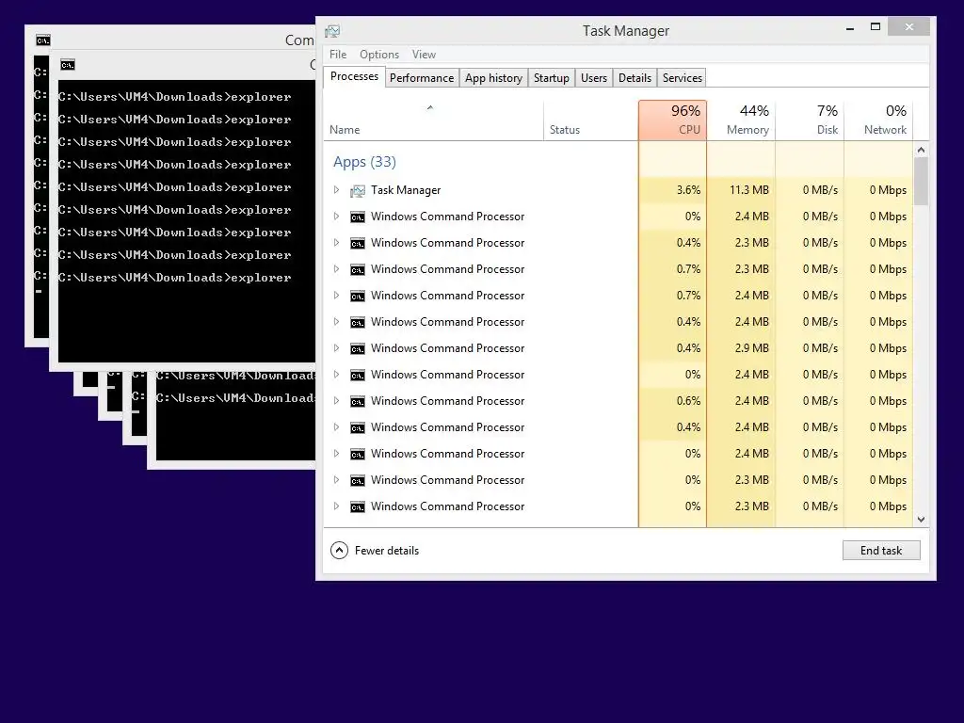This screenshot has height=723, width=964.
Task: Open the Startup tab
Action: [x=552, y=78]
